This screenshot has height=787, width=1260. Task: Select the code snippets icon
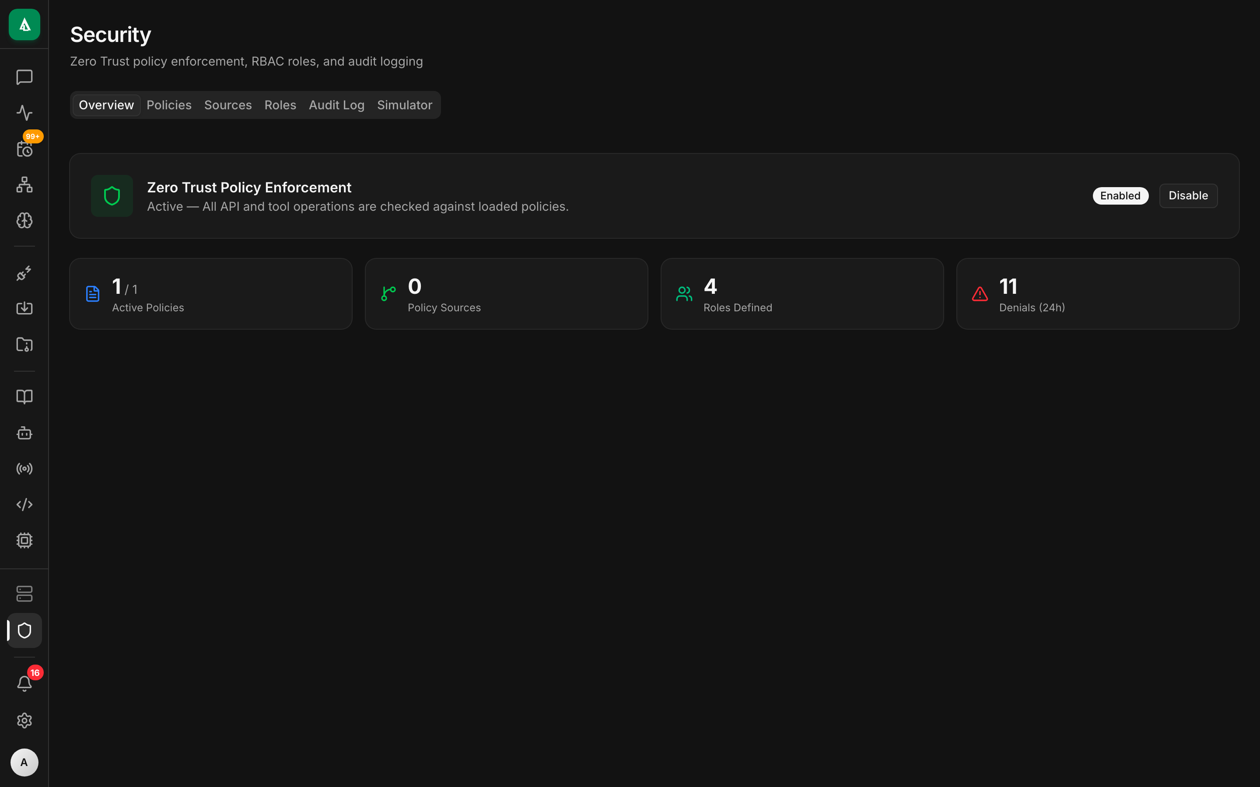tap(24, 504)
